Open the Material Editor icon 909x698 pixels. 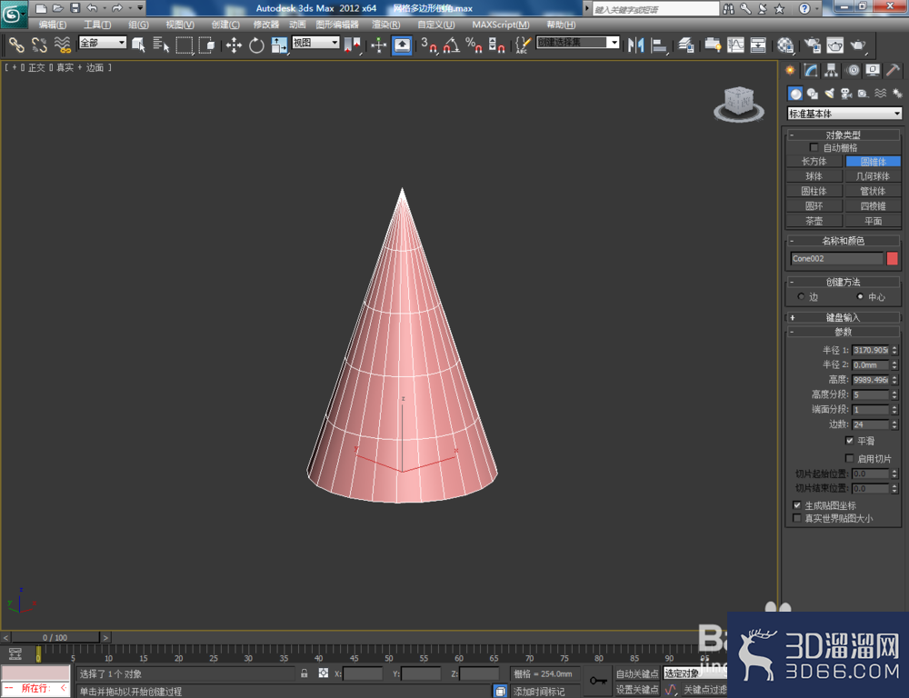point(785,45)
